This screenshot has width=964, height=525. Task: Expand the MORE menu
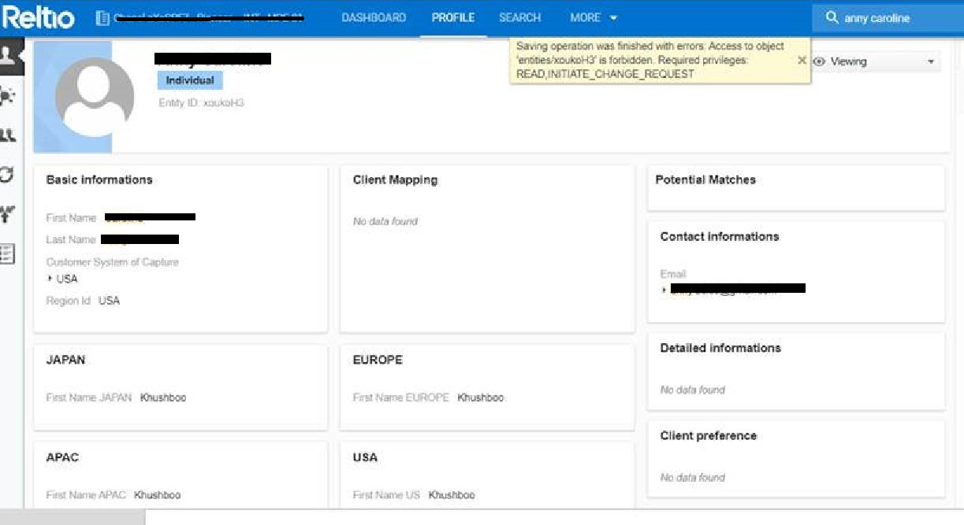(594, 17)
